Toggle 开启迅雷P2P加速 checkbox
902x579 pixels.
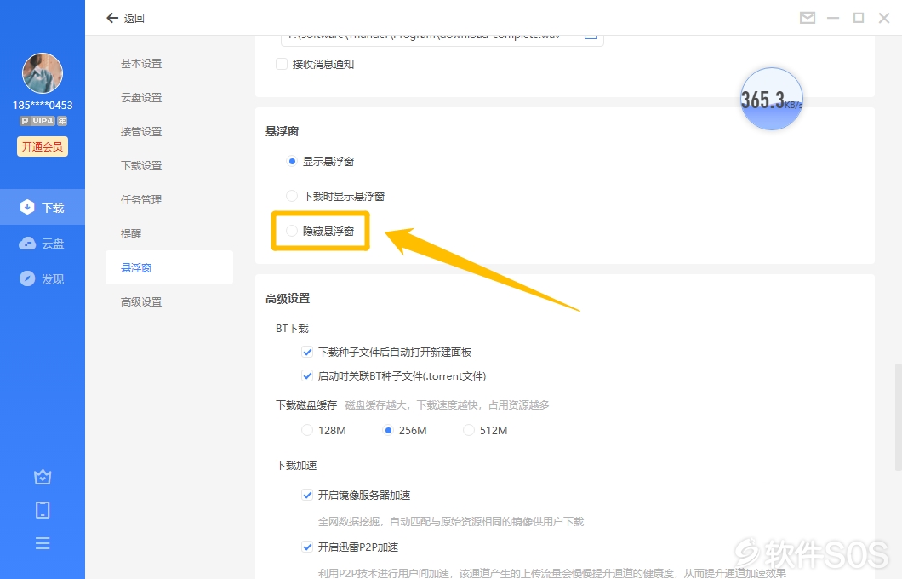[307, 547]
